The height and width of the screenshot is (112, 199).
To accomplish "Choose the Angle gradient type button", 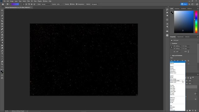I will coord(29,4).
